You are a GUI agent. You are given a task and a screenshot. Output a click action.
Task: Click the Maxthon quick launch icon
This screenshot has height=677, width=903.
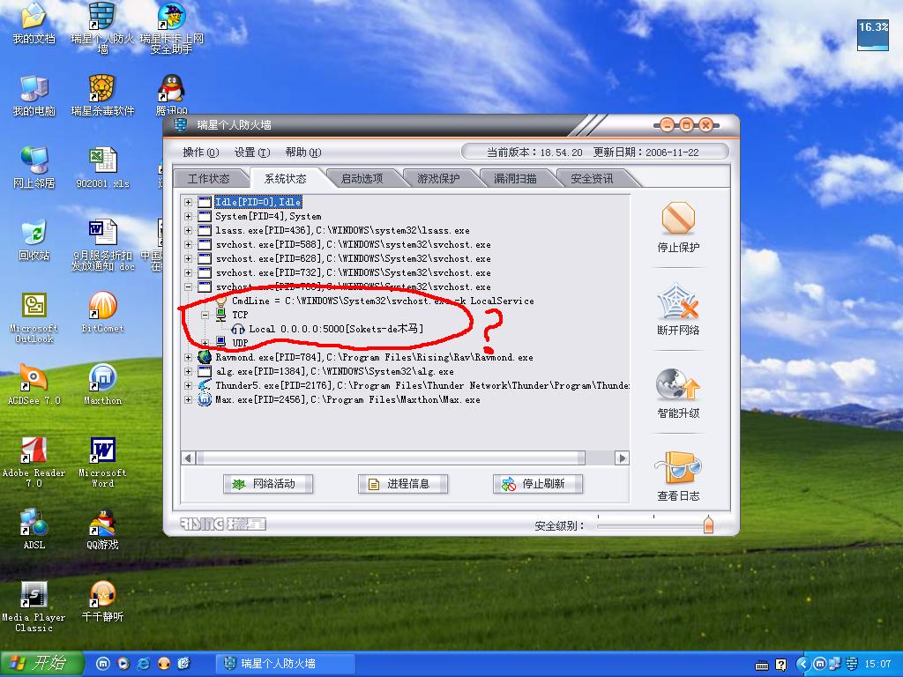pyautogui.click(x=102, y=663)
